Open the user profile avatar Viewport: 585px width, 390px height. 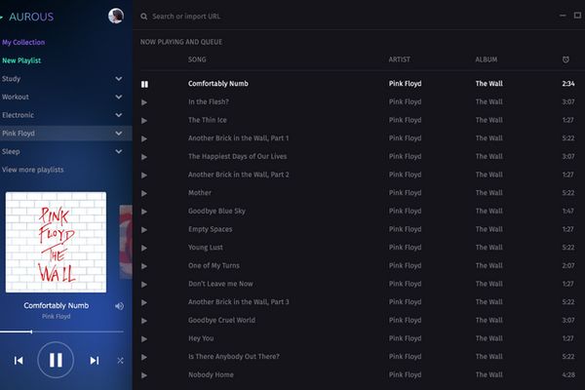(116, 16)
